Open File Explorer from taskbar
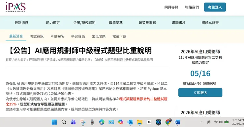244x127 pixels. click(139, 122)
